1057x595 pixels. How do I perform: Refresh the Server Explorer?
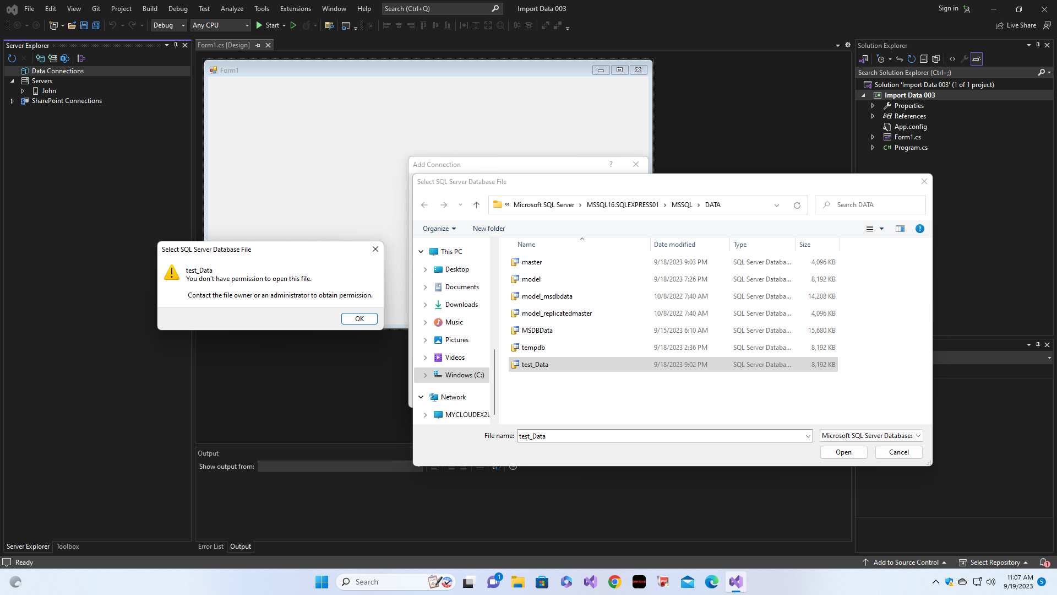pyautogui.click(x=12, y=58)
